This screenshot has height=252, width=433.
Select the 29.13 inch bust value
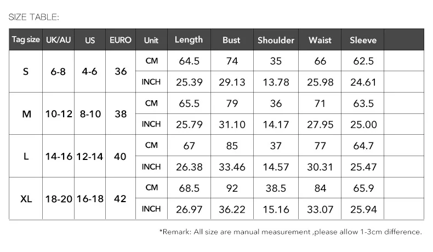232,82
